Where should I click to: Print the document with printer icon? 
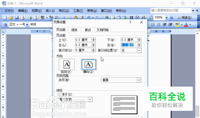[x=30, y=18]
